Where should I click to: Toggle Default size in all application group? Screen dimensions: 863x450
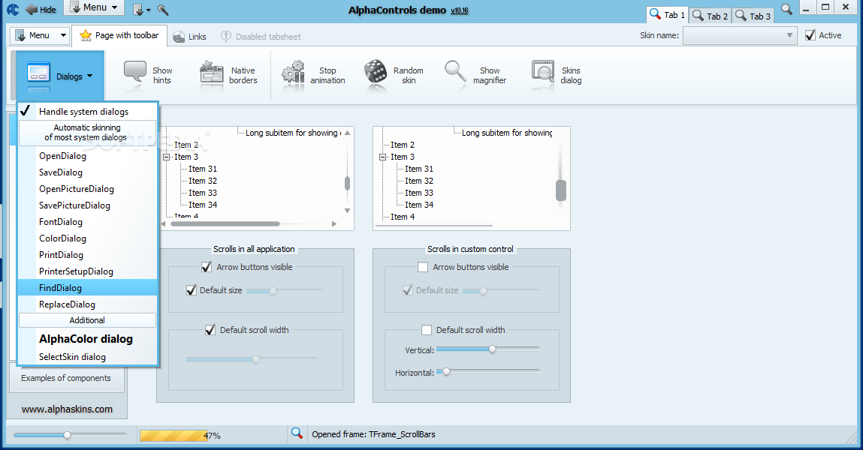[191, 290]
